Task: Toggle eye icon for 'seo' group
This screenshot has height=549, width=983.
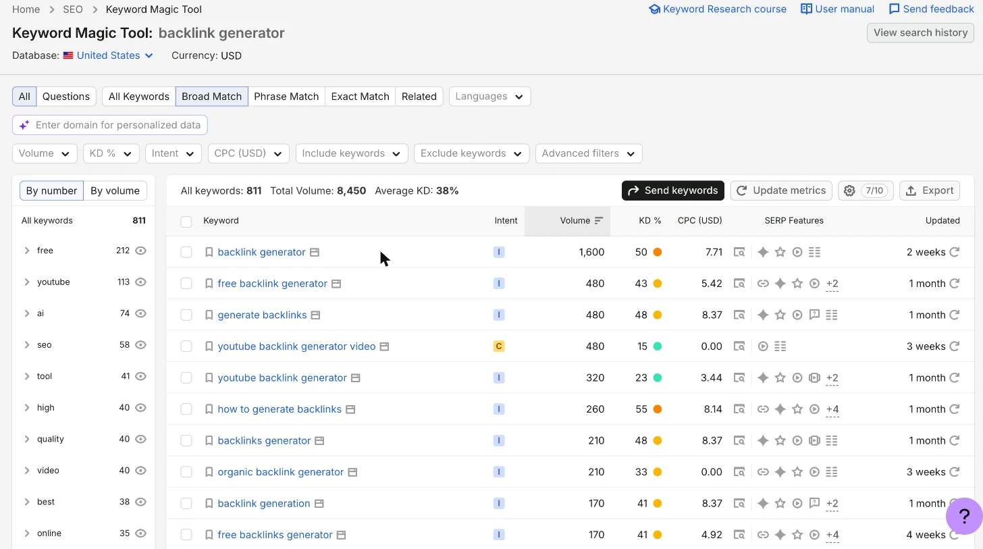Action: pos(140,344)
